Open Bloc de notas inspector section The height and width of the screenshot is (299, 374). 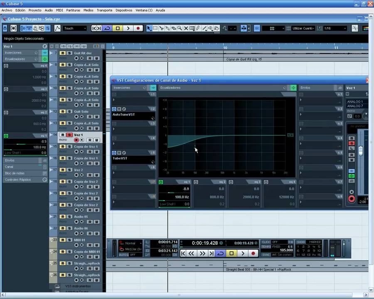point(25,173)
